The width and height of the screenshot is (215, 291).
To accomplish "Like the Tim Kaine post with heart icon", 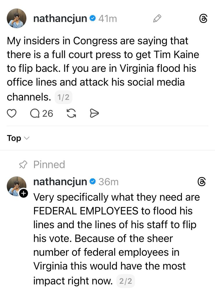I will [x=12, y=113].
